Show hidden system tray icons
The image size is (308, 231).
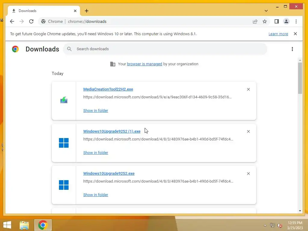click(x=265, y=225)
